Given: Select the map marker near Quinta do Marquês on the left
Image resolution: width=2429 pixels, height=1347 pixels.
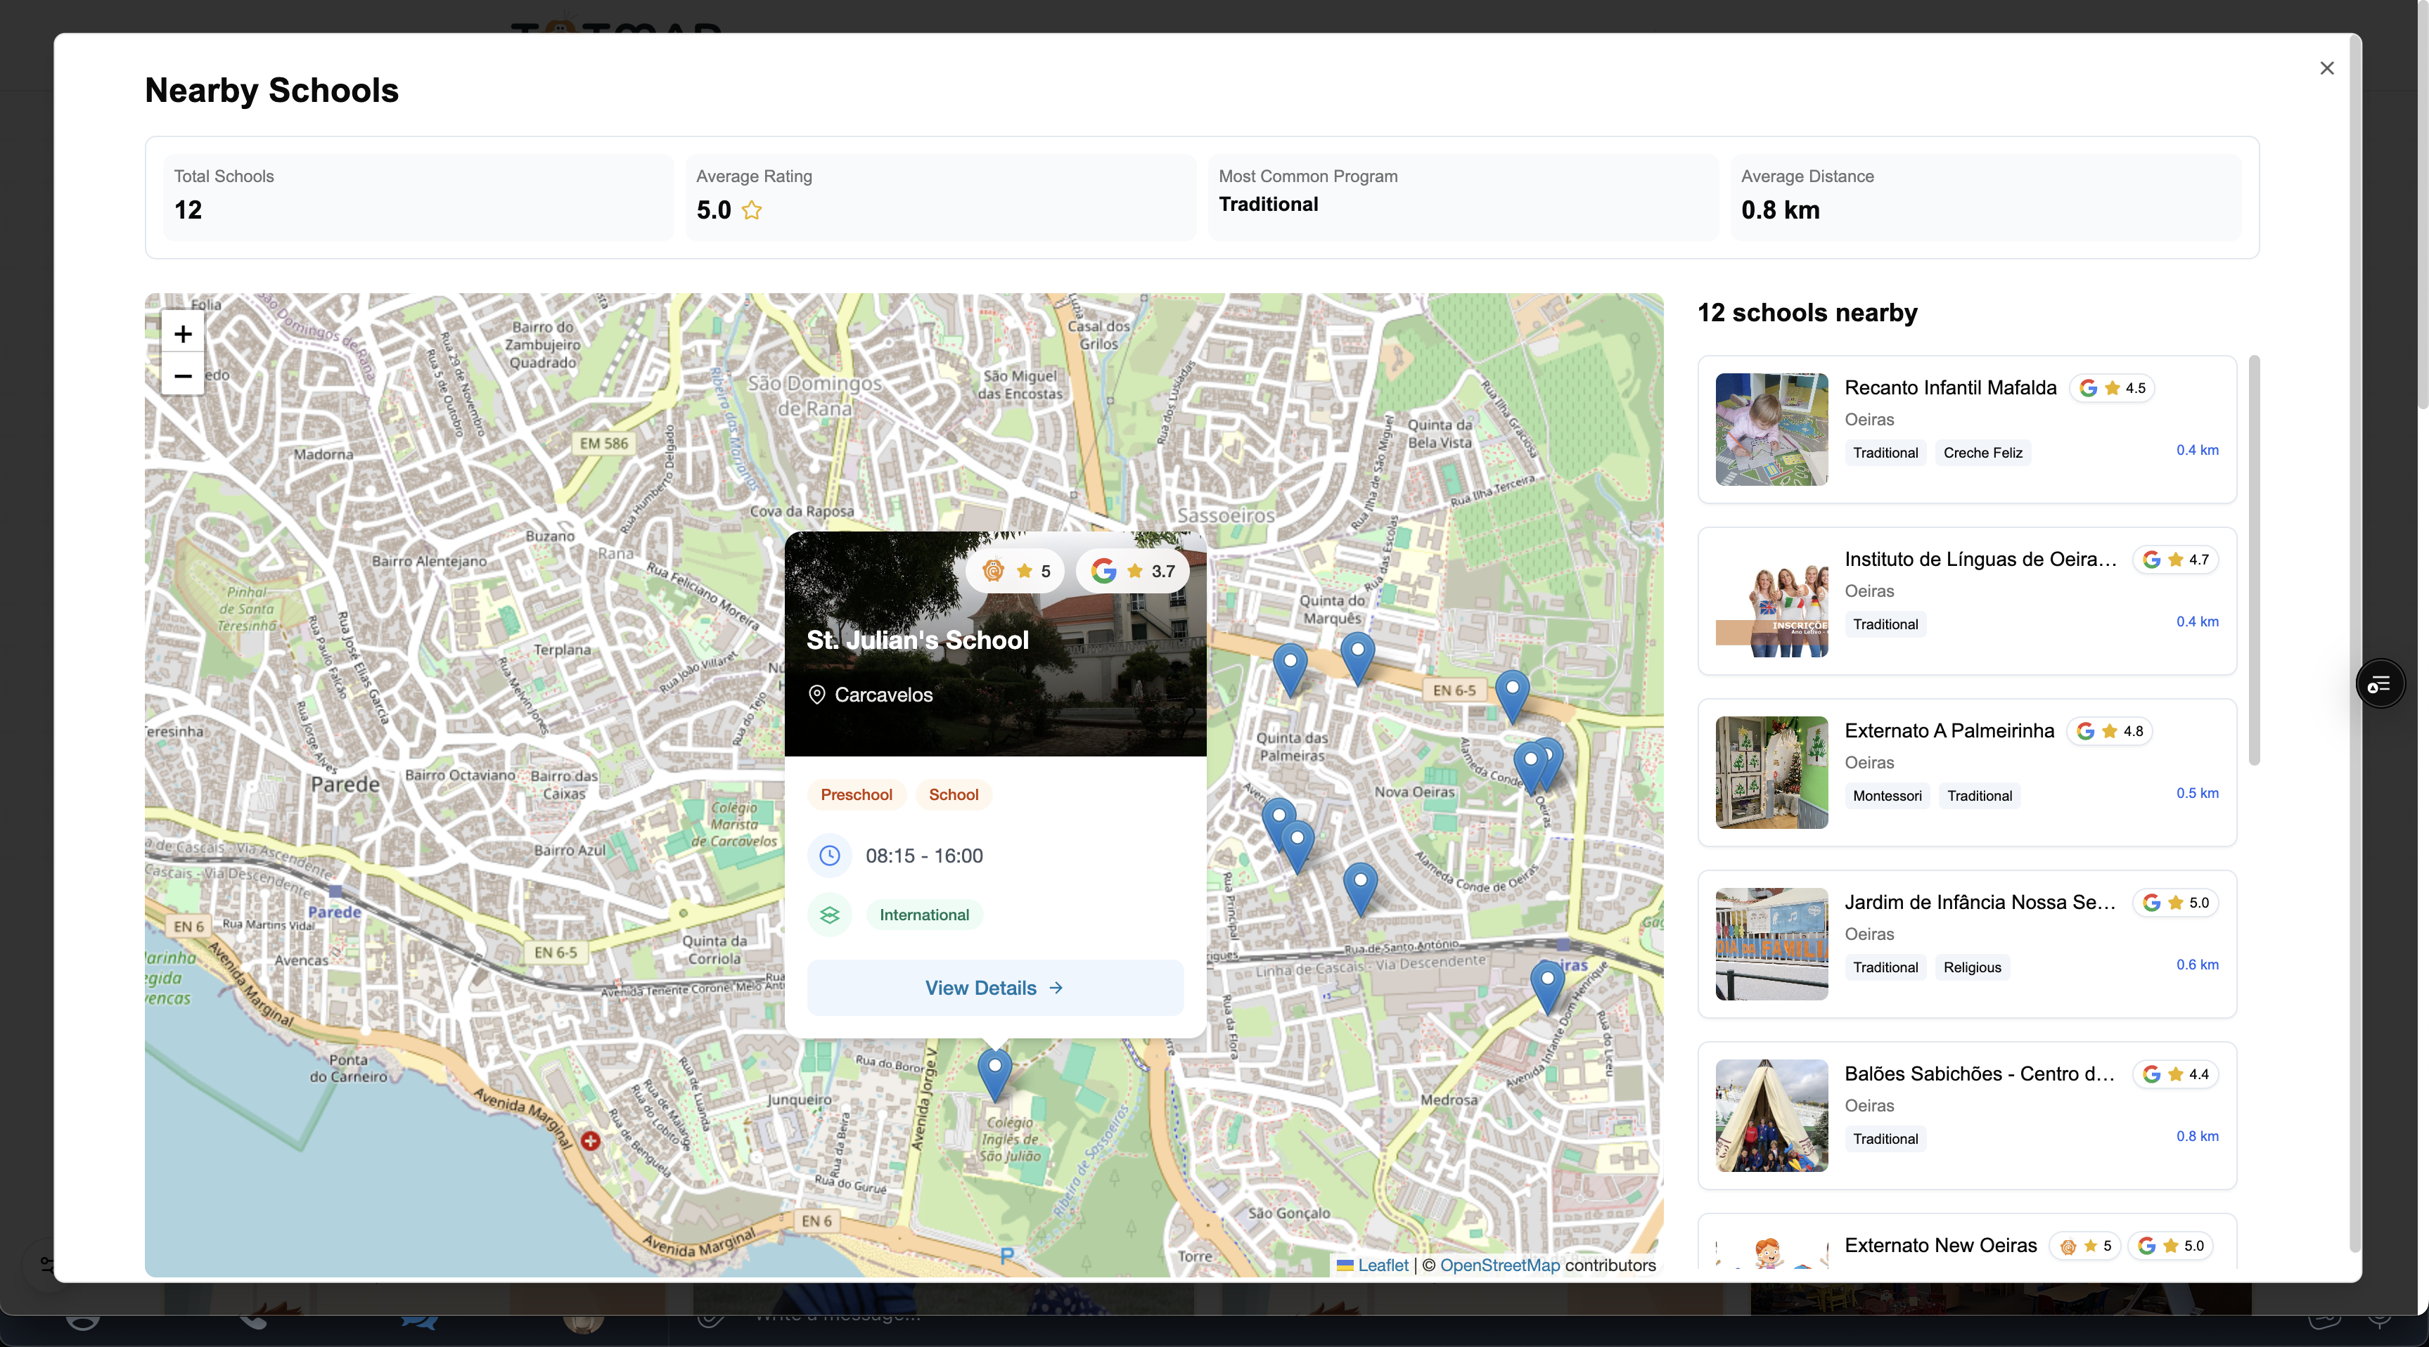Looking at the screenshot, I should 1290,669.
